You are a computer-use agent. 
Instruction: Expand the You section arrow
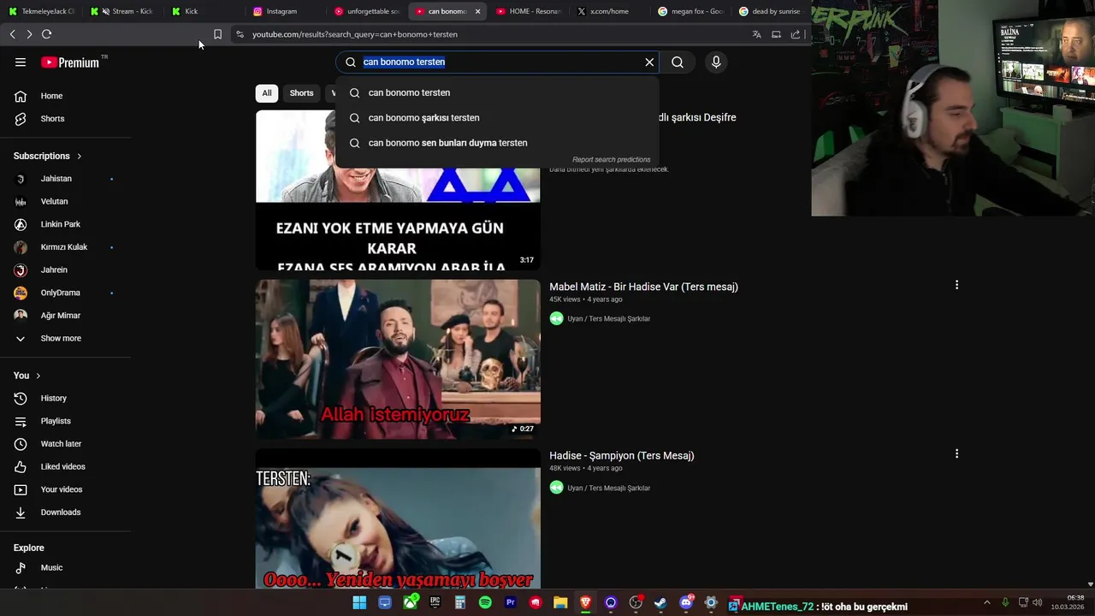pyautogui.click(x=38, y=376)
